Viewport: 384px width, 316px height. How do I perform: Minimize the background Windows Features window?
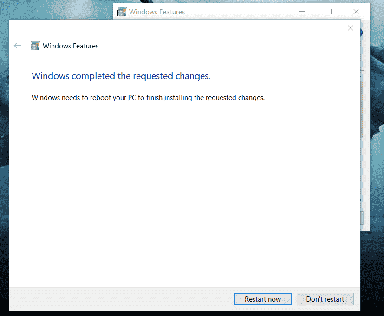[x=302, y=12]
